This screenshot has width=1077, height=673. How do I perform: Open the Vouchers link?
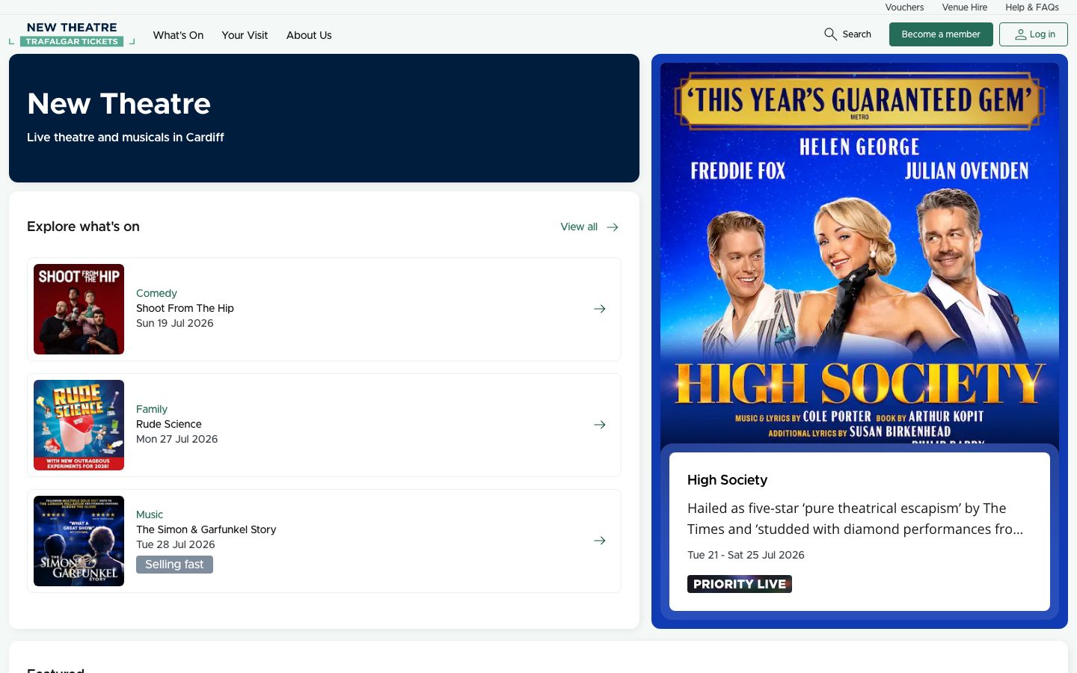pos(904,7)
